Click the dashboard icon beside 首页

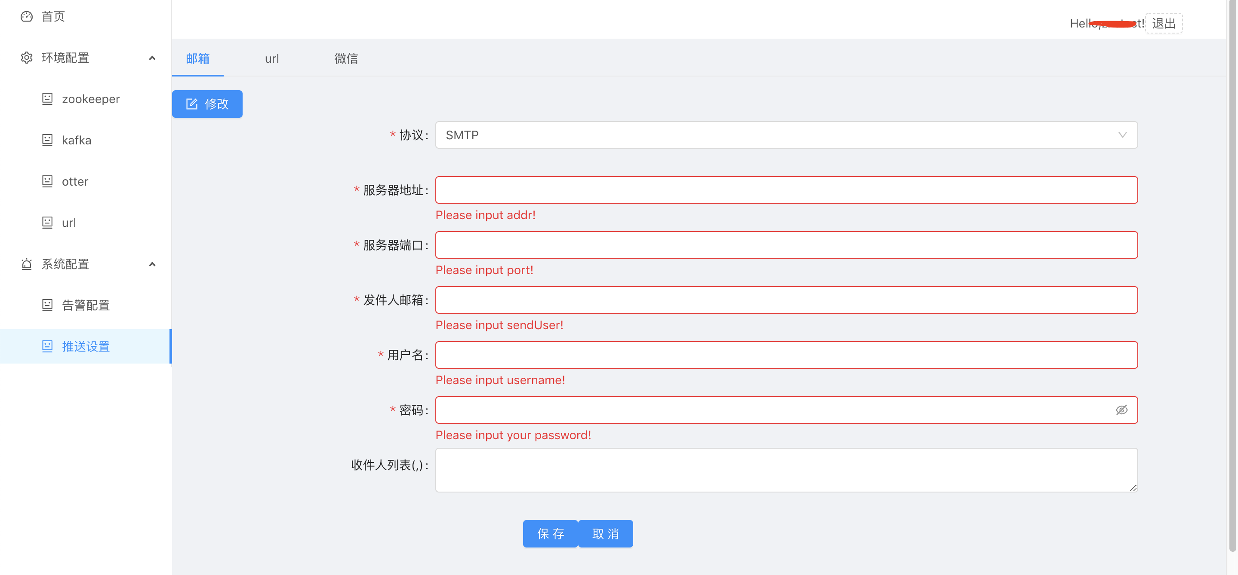(26, 17)
